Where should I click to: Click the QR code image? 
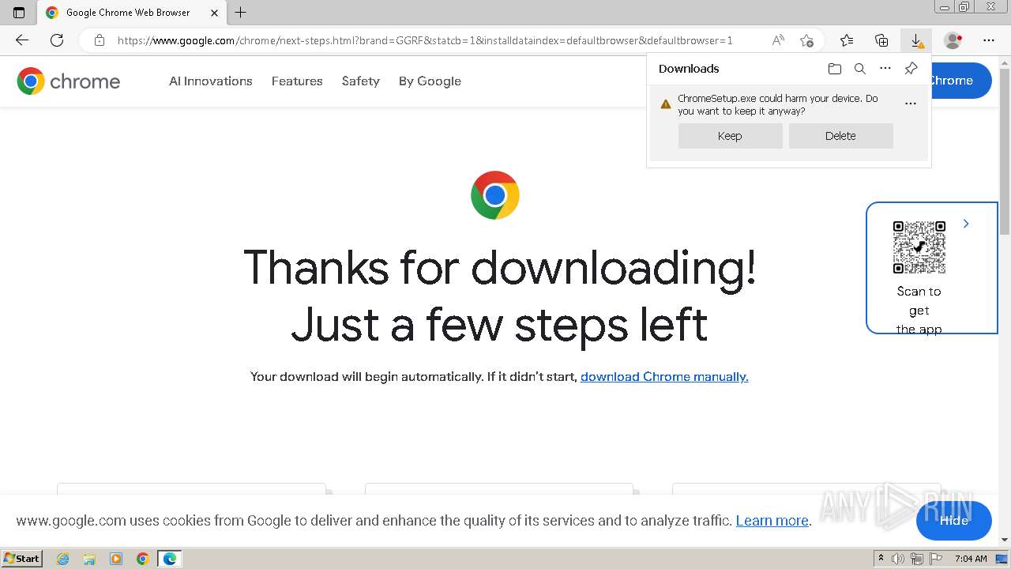[919, 247]
